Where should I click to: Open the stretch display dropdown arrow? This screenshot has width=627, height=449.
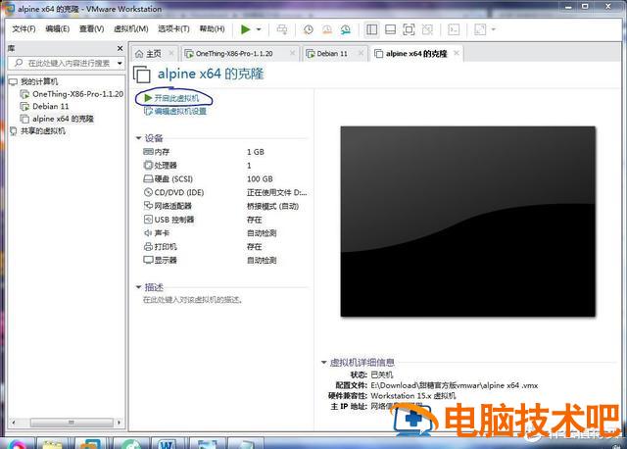click(x=493, y=29)
